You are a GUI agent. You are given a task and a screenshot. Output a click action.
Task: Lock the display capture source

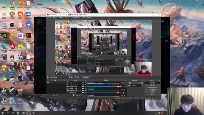[85, 93]
